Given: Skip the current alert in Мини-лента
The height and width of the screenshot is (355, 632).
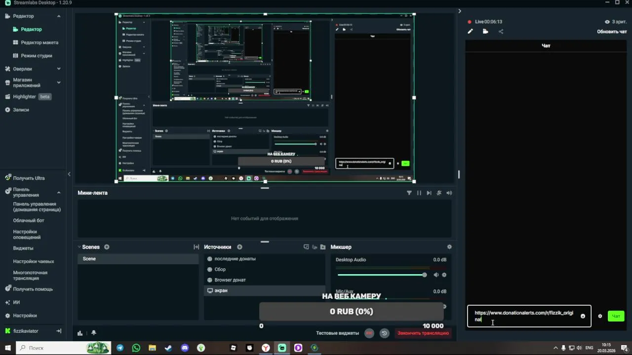Looking at the screenshot, I should pos(429,193).
